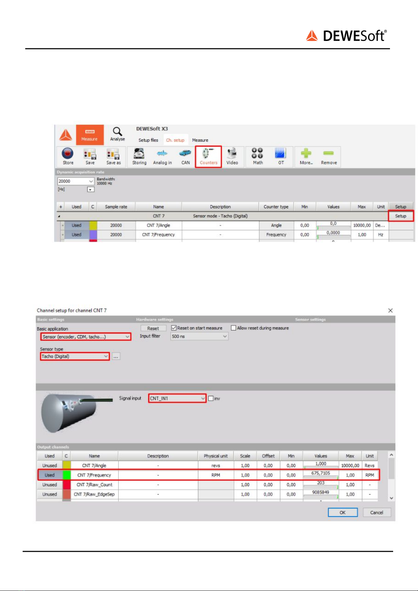Expand the Basic application dropdown
The height and width of the screenshot is (591, 418).
click(x=86, y=337)
